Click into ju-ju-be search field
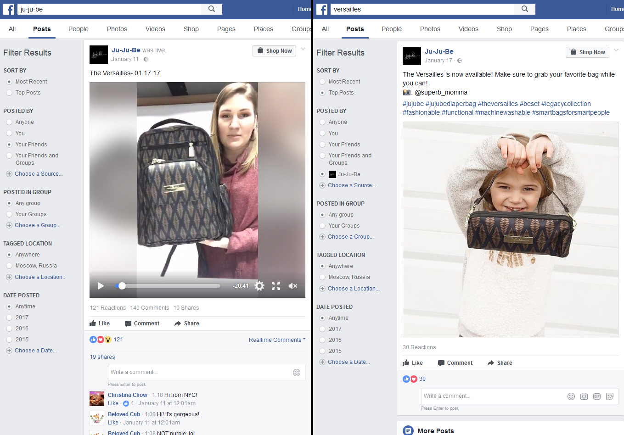 coord(110,9)
